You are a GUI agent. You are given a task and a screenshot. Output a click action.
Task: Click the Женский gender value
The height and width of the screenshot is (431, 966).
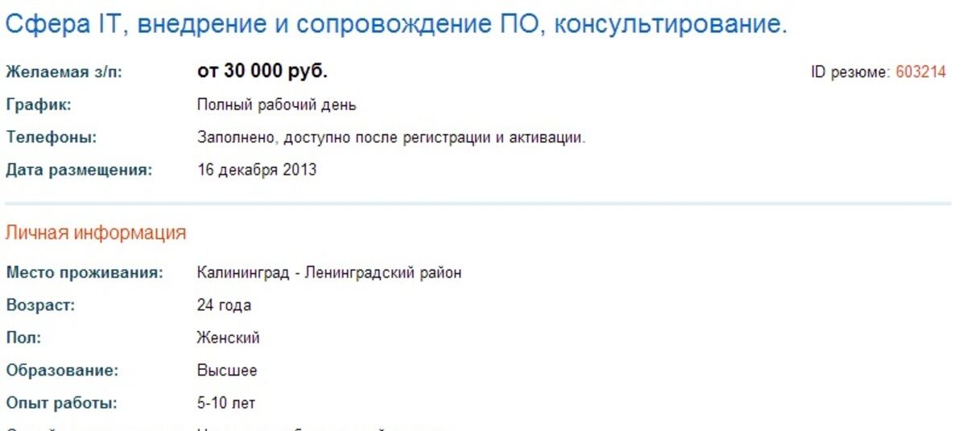[x=228, y=339]
